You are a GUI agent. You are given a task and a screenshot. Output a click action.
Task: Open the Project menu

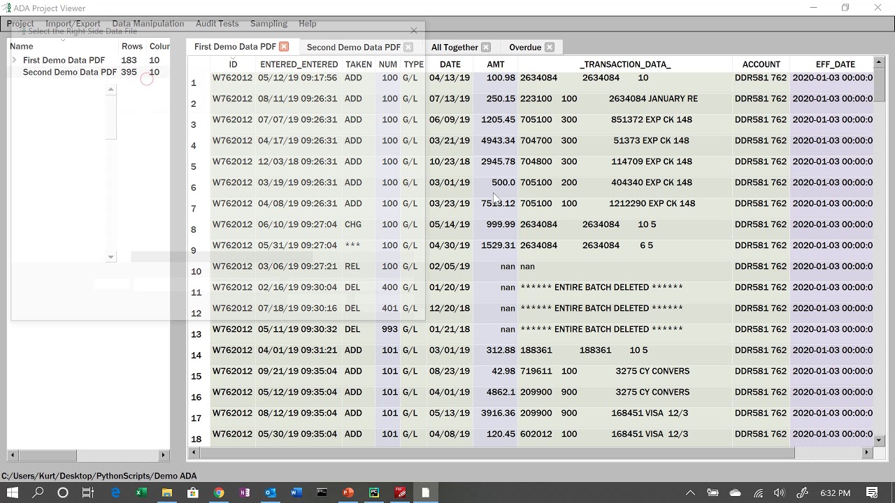pyautogui.click(x=20, y=24)
